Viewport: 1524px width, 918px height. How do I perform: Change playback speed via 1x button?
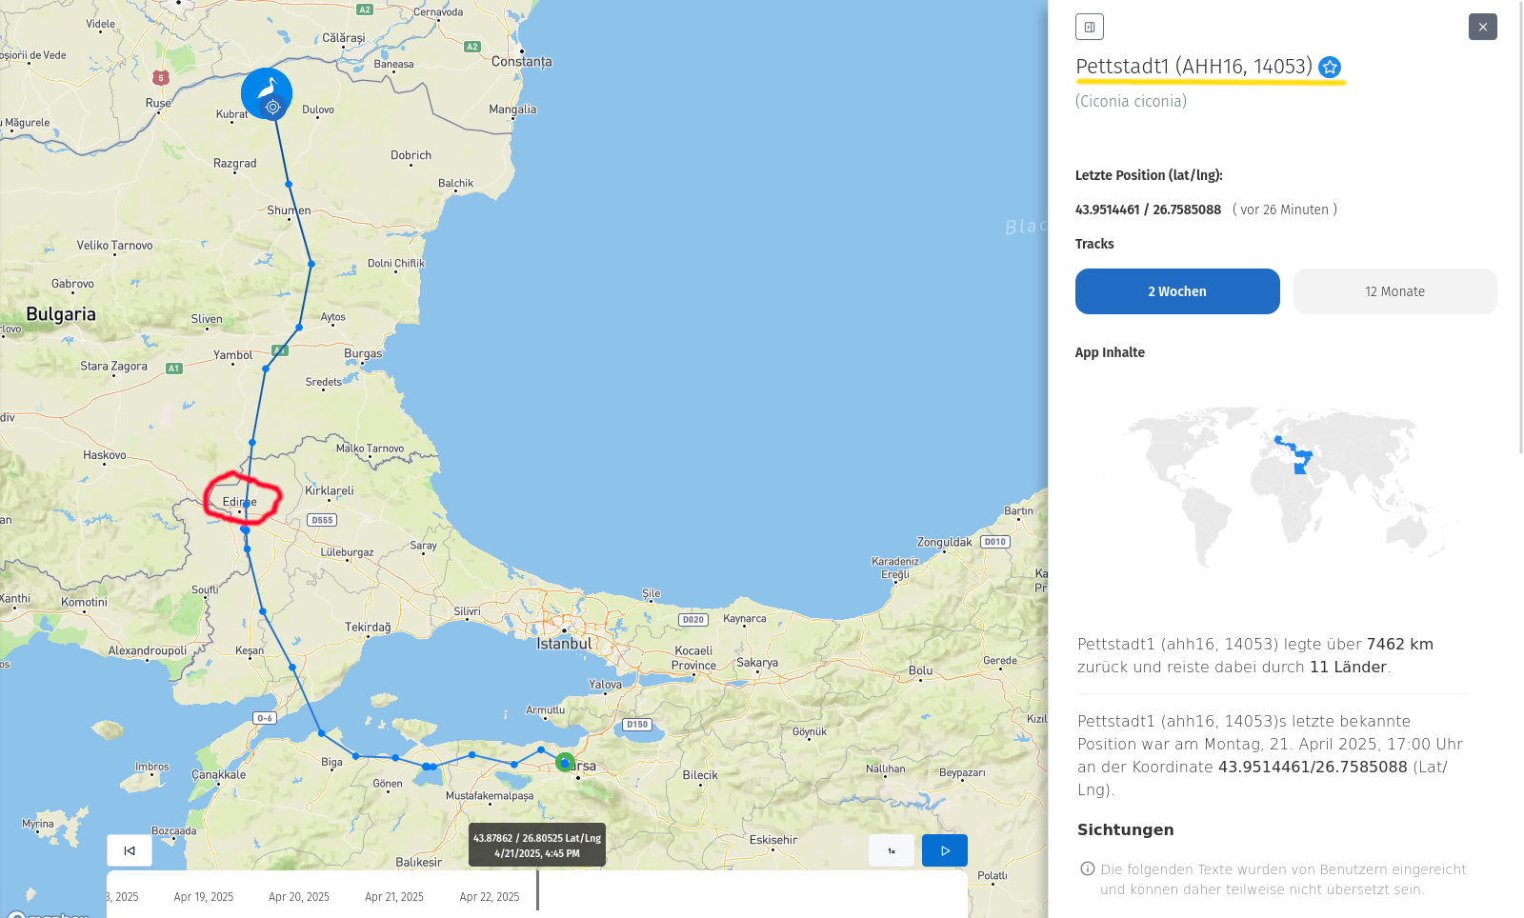891,850
